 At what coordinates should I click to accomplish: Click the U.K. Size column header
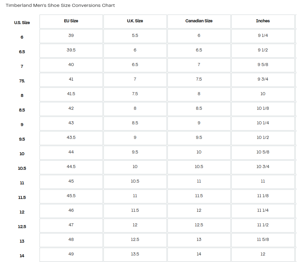click(x=135, y=21)
